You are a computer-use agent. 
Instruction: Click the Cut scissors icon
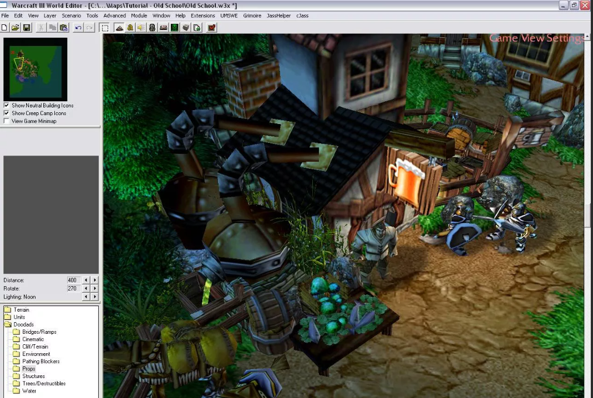pyautogui.click(x=40, y=28)
